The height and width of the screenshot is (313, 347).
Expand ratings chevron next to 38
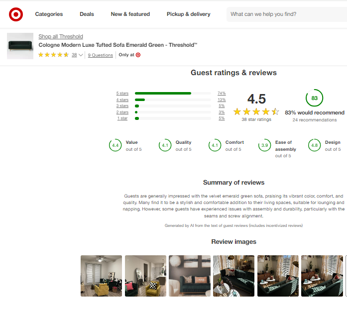tap(81, 55)
